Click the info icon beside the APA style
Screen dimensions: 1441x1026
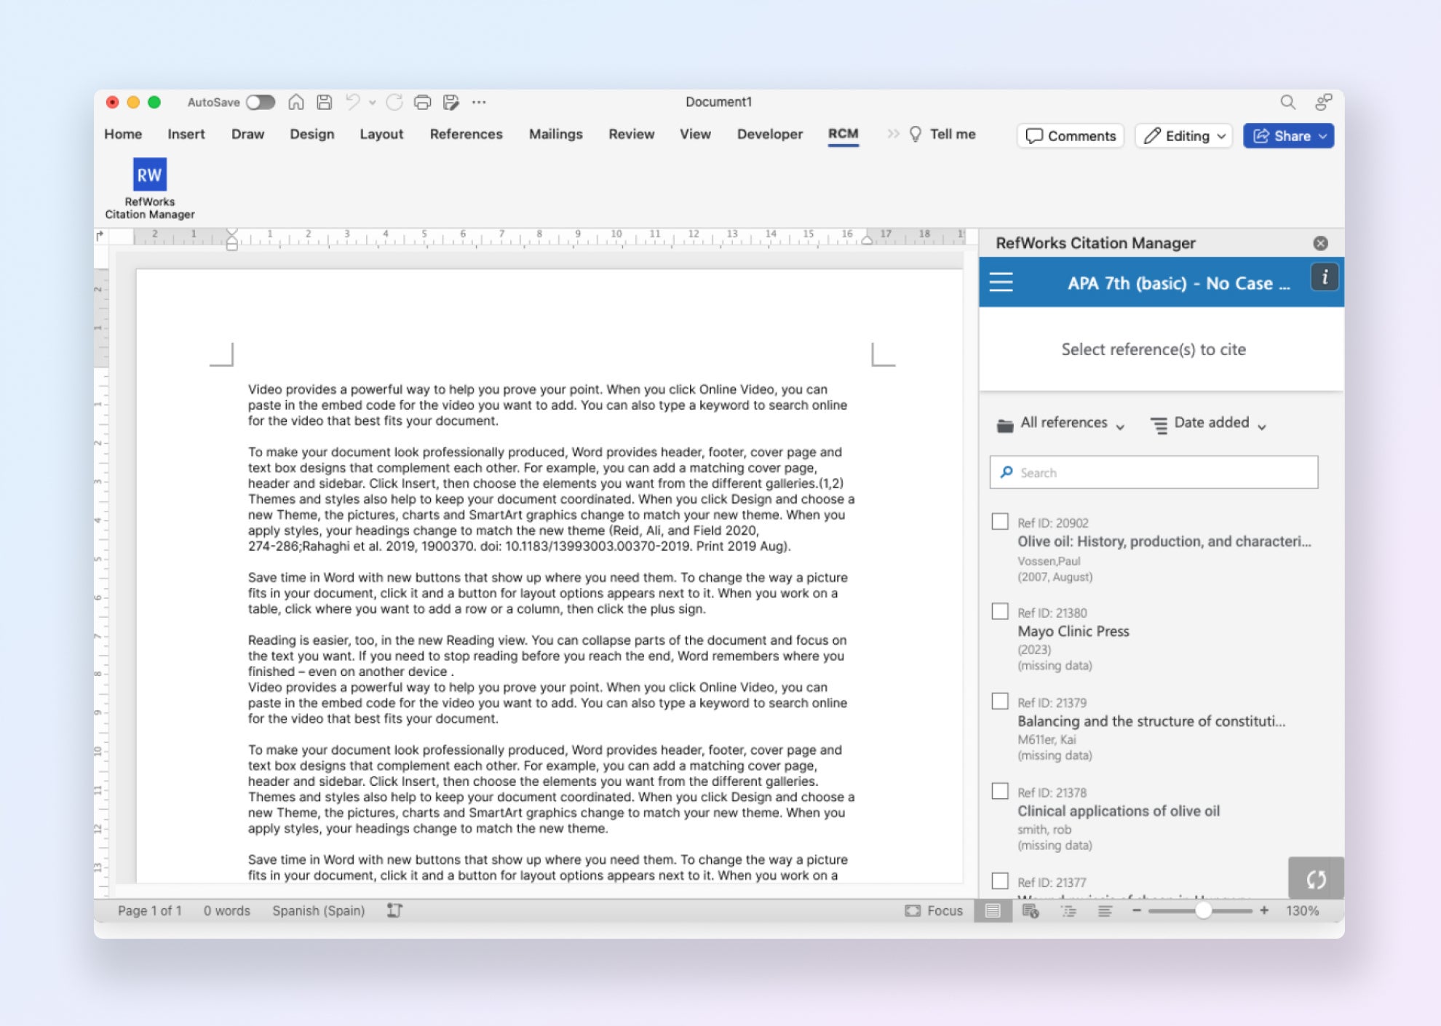[x=1324, y=277]
